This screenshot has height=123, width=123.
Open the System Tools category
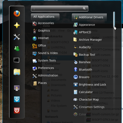(44, 61)
